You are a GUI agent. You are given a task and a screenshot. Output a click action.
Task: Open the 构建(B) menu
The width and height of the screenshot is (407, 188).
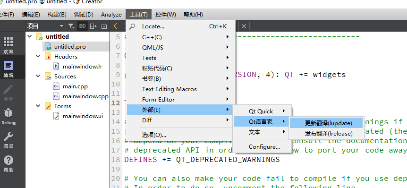click(x=57, y=15)
